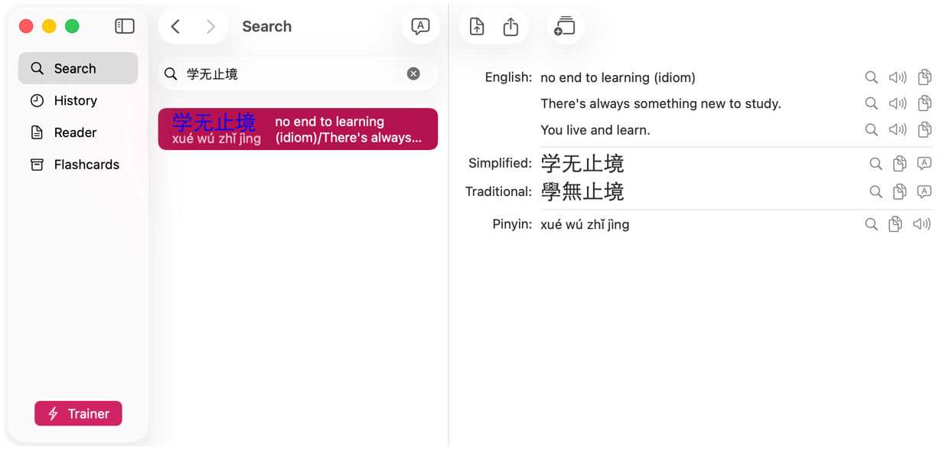
Task: Click the Simplified text 学无止境 in details
Action: [582, 163]
